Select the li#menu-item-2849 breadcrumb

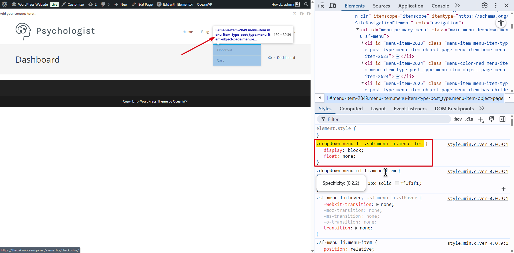pos(415,98)
